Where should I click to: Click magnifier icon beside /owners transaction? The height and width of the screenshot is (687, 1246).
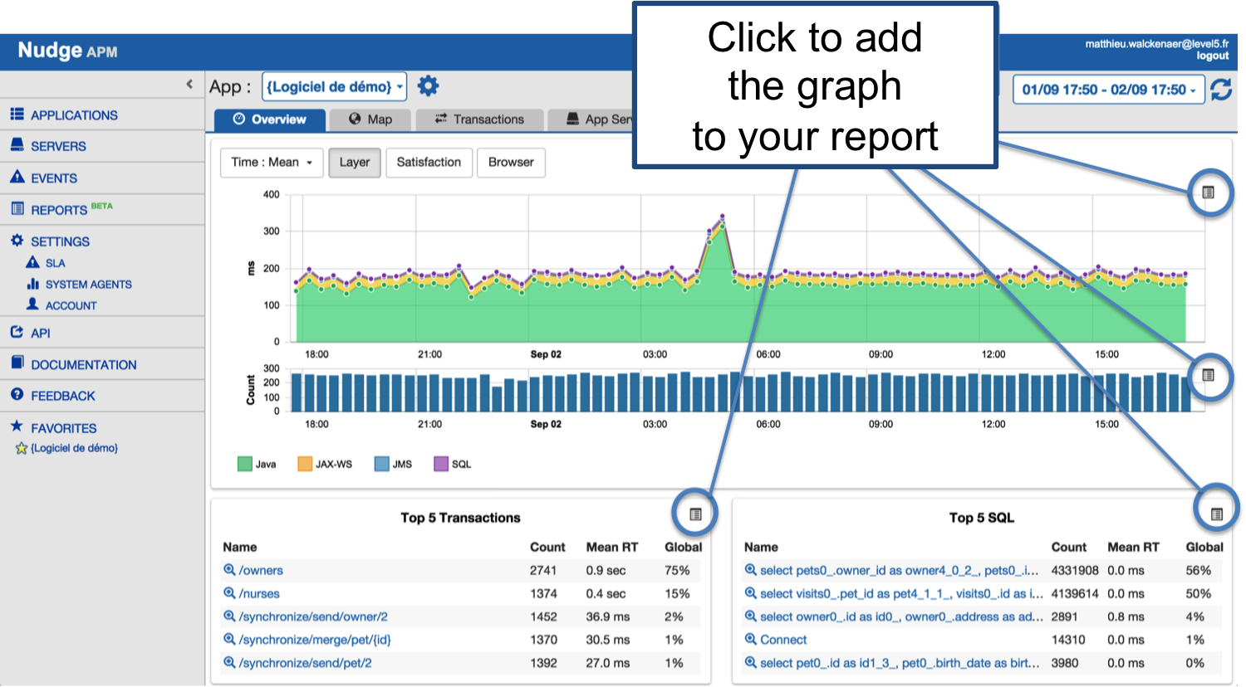pyautogui.click(x=229, y=570)
